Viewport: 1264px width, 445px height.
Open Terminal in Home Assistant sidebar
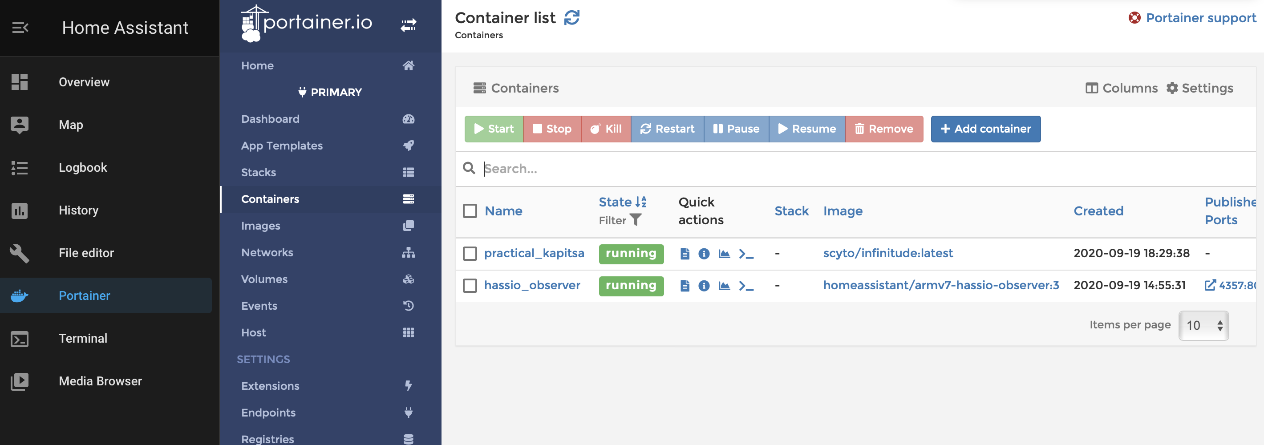pos(83,339)
